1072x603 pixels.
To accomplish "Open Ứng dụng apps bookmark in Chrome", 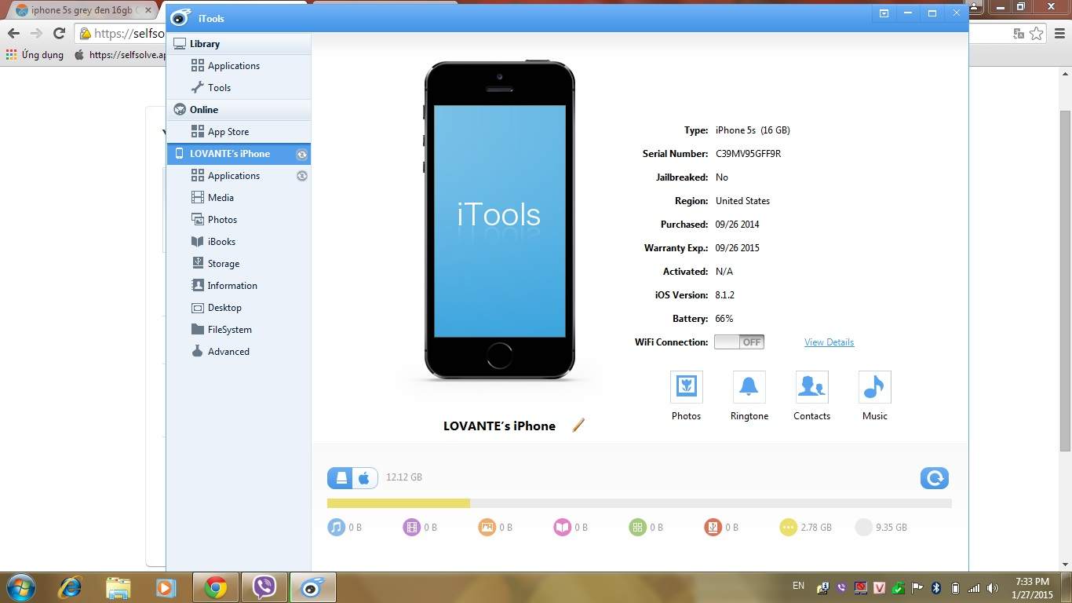I will point(35,55).
